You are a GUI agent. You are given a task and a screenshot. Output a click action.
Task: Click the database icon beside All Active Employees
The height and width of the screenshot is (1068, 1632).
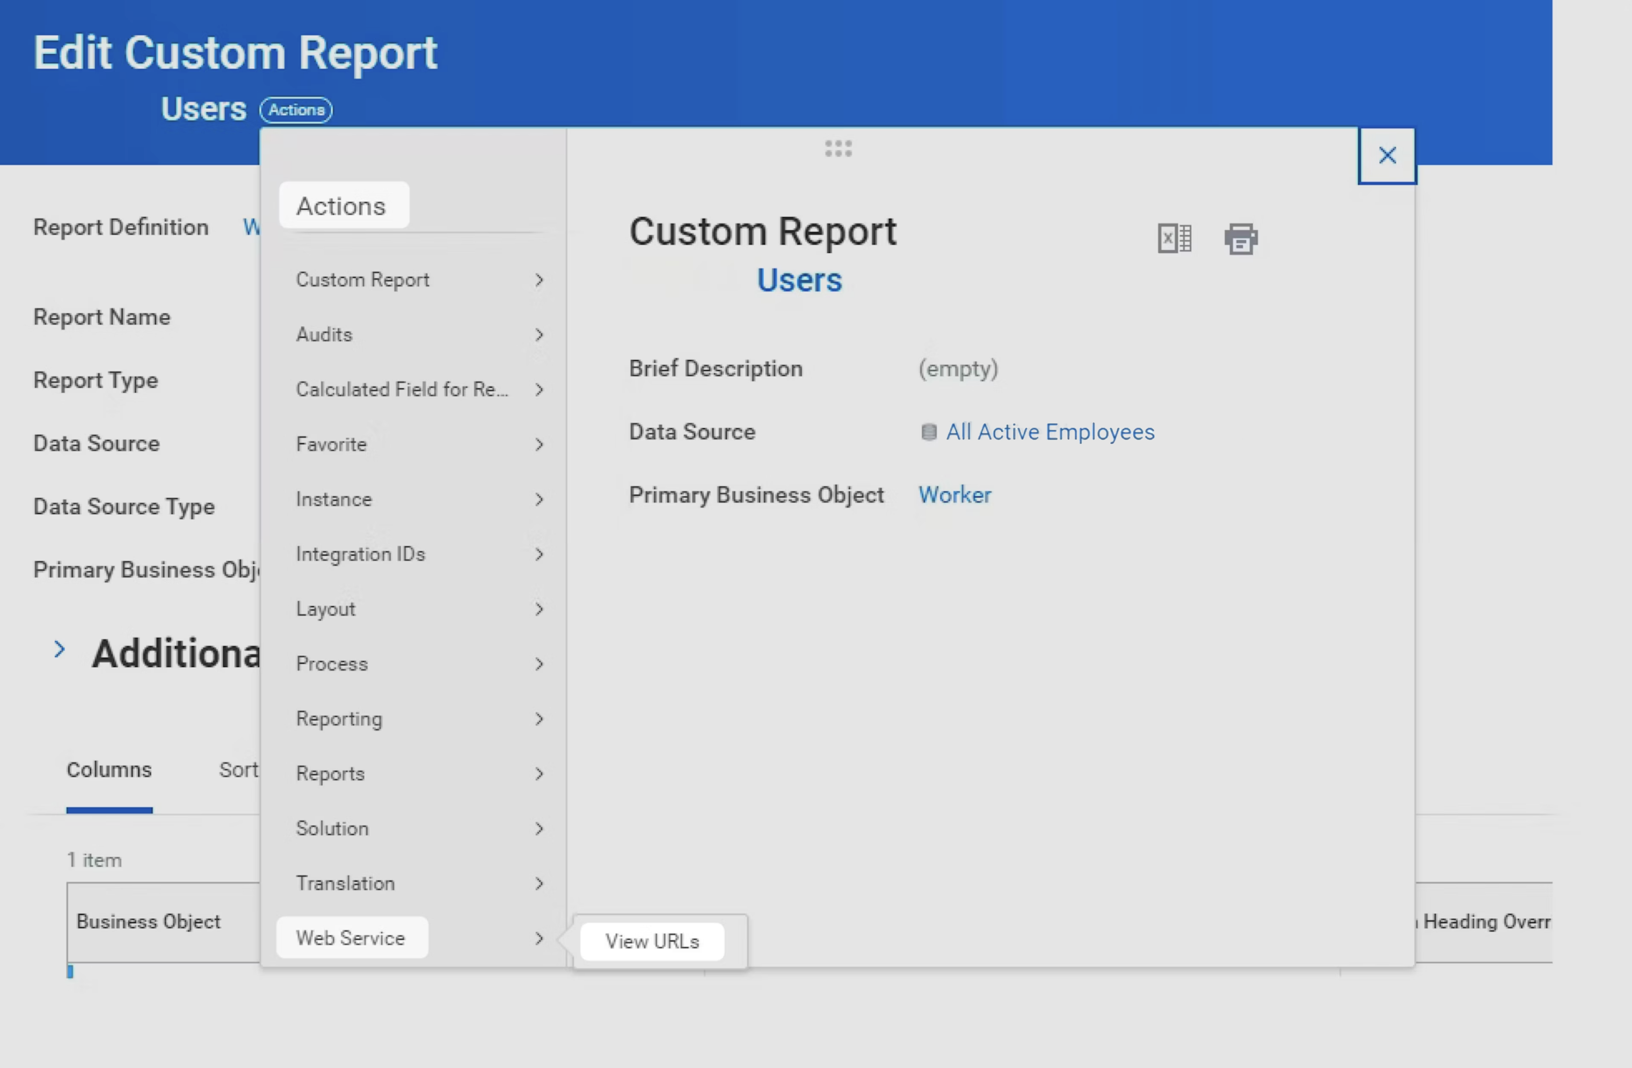(928, 432)
